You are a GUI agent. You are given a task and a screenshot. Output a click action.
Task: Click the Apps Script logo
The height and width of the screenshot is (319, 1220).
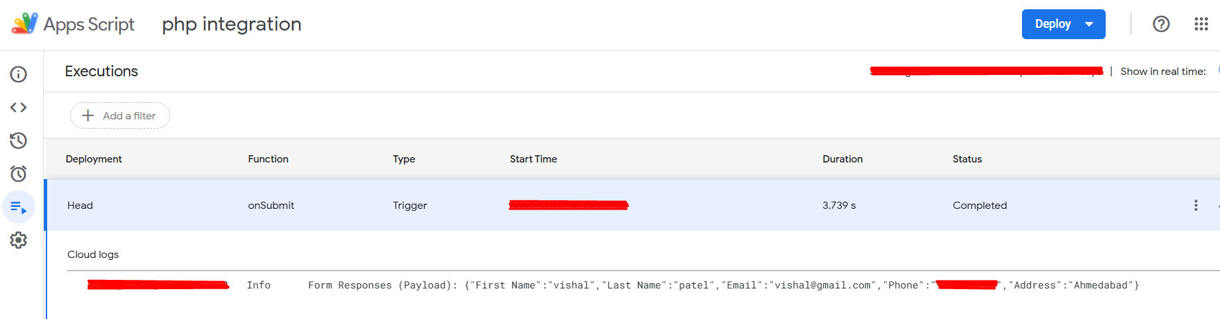pos(25,24)
